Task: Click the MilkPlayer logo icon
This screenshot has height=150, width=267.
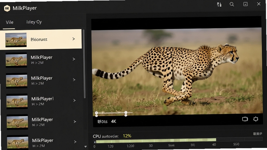Action: pyautogui.click(x=7, y=8)
